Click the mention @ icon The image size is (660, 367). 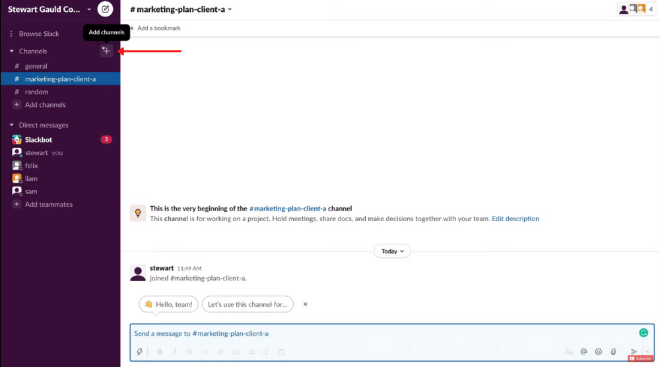pos(583,351)
